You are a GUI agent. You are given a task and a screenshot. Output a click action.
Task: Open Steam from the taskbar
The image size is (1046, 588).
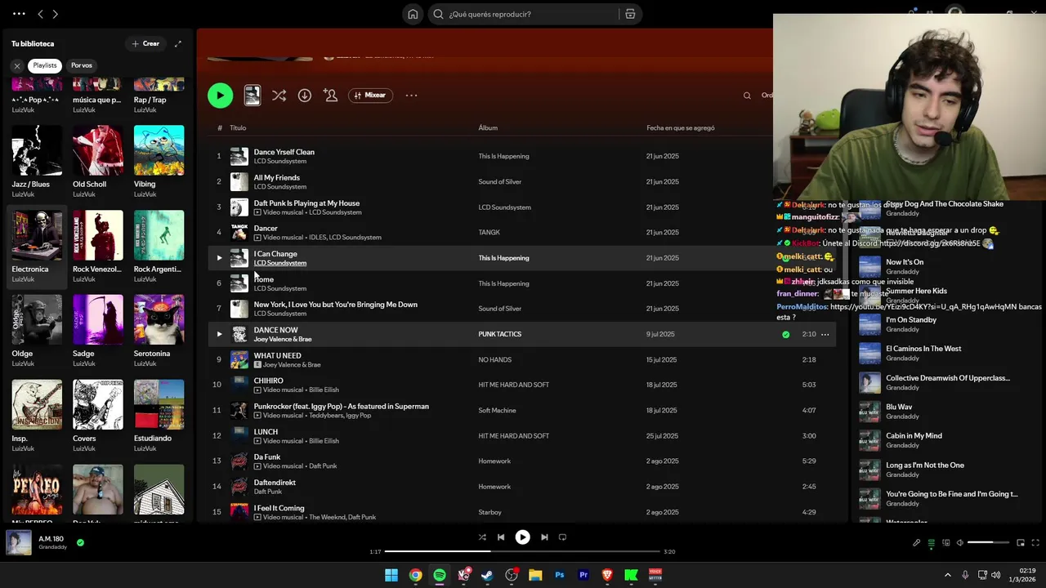coord(487,575)
